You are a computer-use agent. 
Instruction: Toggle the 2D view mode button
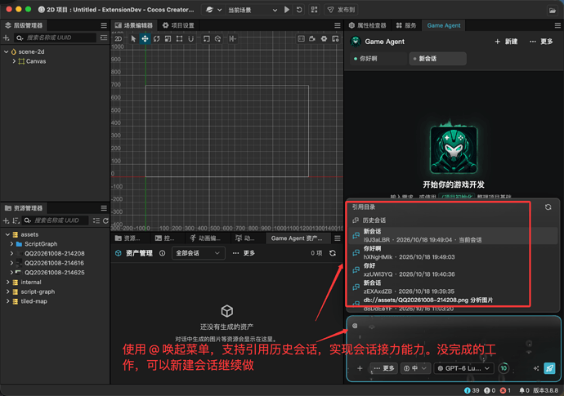click(x=118, y=39)
